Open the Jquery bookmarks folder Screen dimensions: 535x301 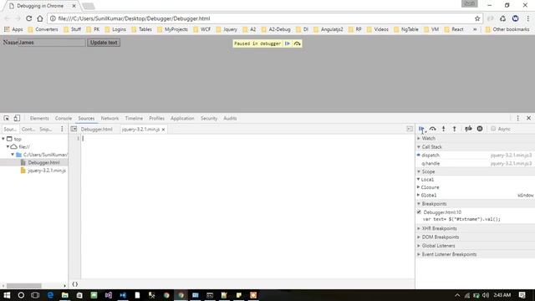point(227,29)
